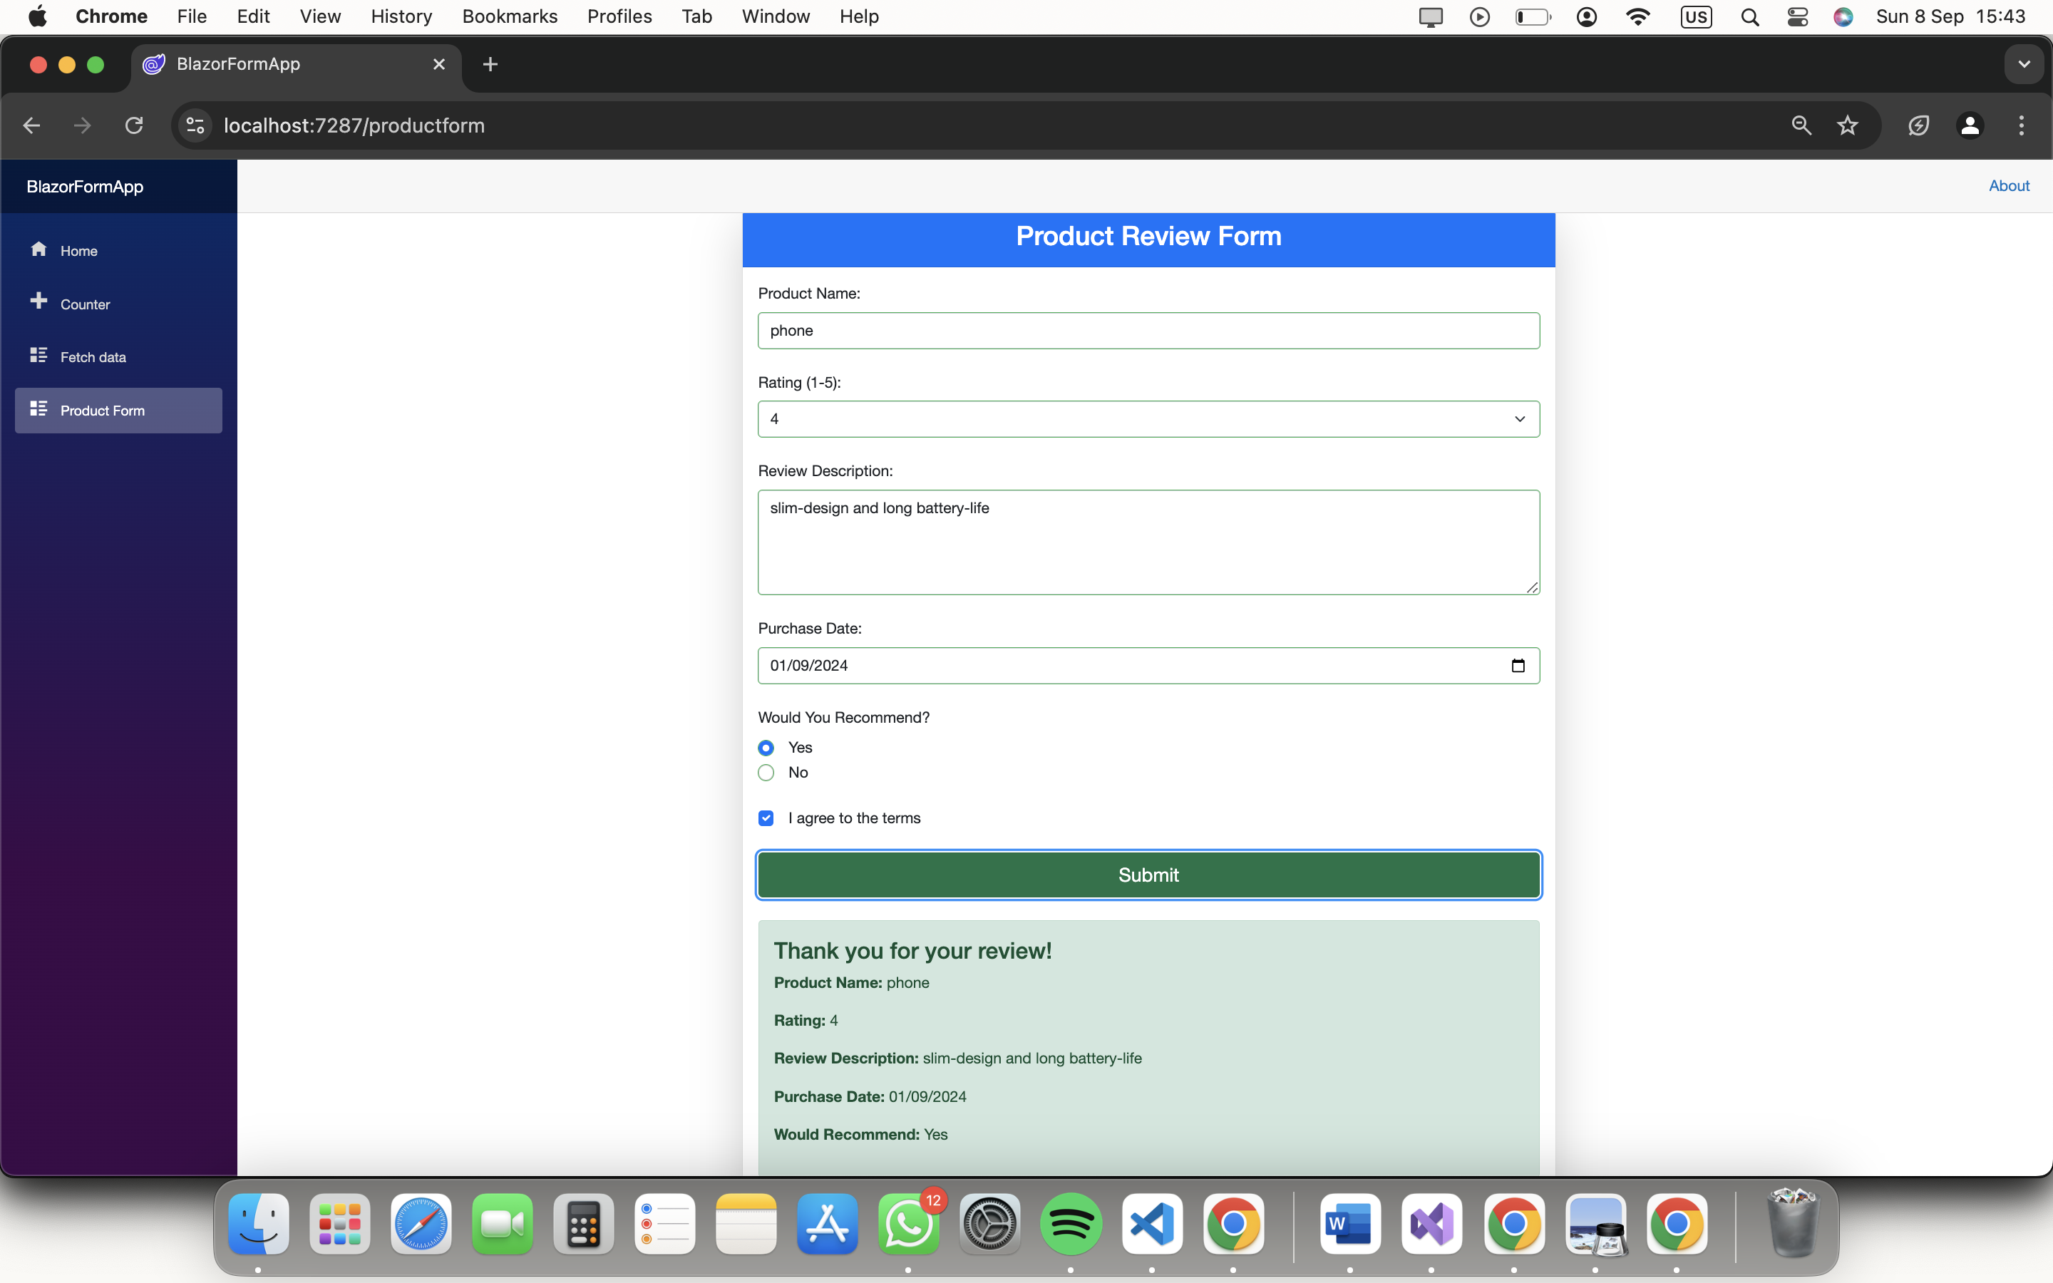
Task: Open the Rating dropdown
Action: (1148, 419)
